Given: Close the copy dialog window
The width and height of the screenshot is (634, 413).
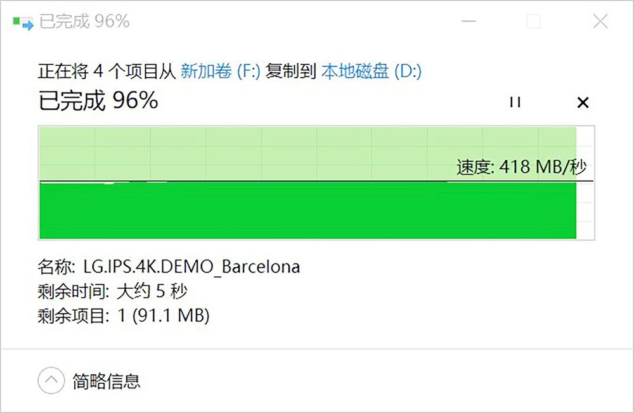Looking at the screenshot, I should [600, 21].
